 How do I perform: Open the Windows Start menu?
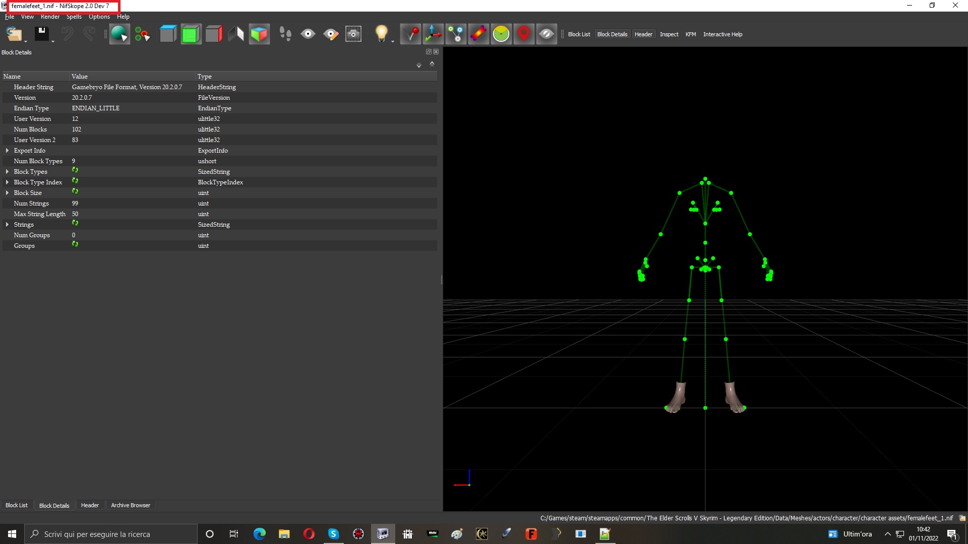coord(12,534)
